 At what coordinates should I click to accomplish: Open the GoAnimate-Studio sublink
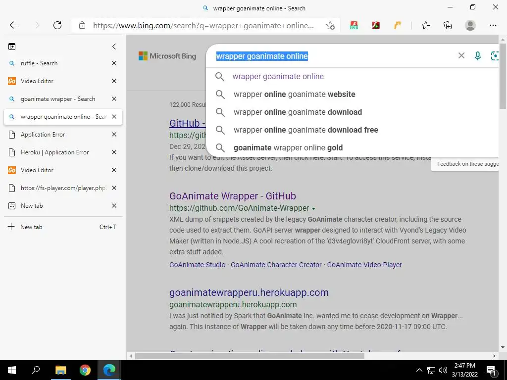click(x=197, y=265)
